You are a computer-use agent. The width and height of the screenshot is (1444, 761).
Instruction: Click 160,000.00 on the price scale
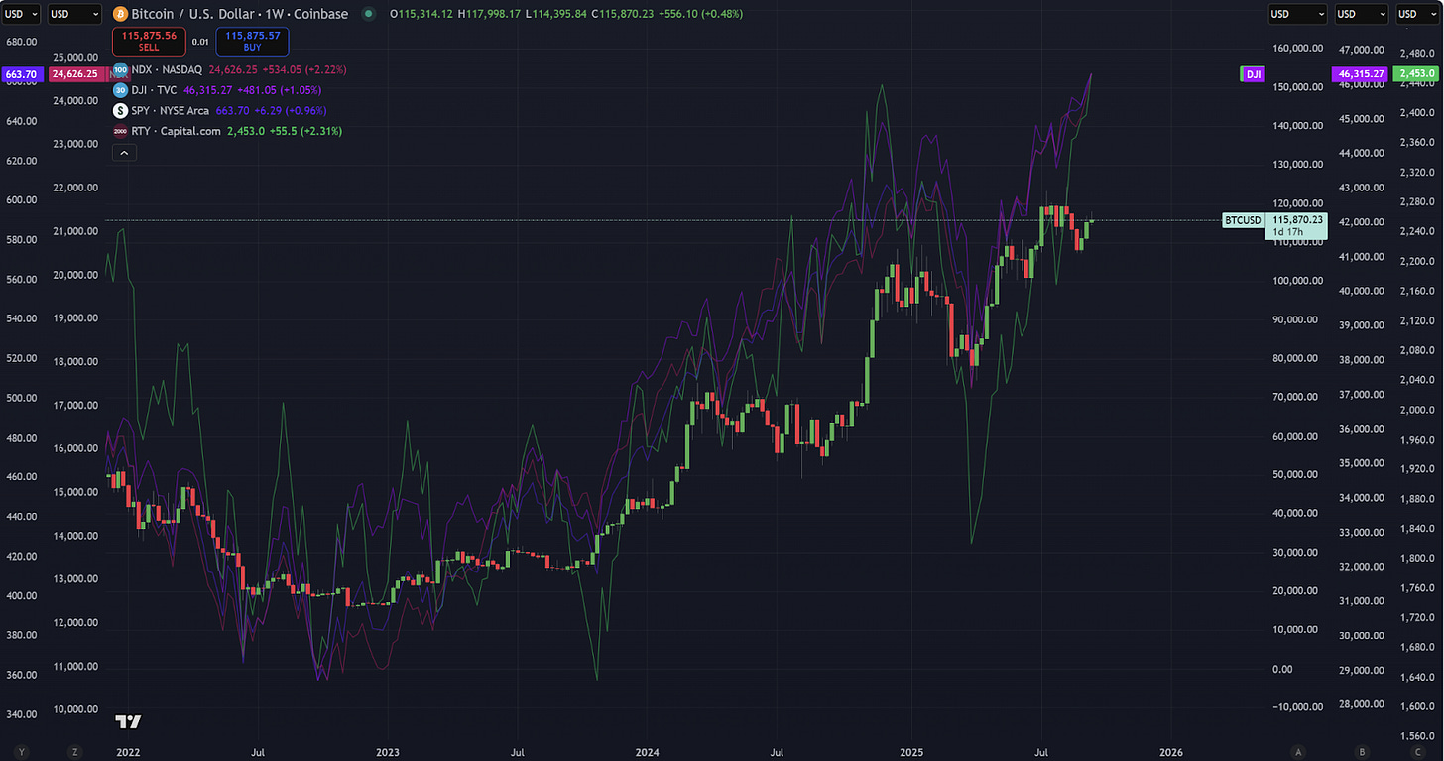coord(1298,49)
